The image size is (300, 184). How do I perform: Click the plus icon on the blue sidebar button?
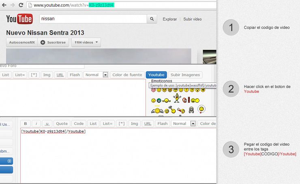[x=9, y=161]
